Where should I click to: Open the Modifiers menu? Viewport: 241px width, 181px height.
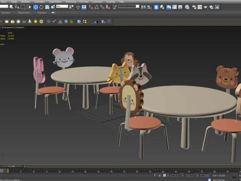coord(26,2)
